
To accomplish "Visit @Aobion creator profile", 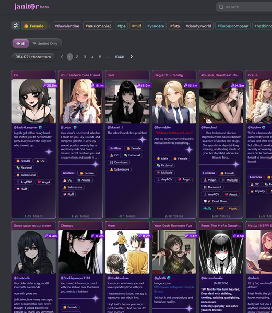I will pos(254,127).
